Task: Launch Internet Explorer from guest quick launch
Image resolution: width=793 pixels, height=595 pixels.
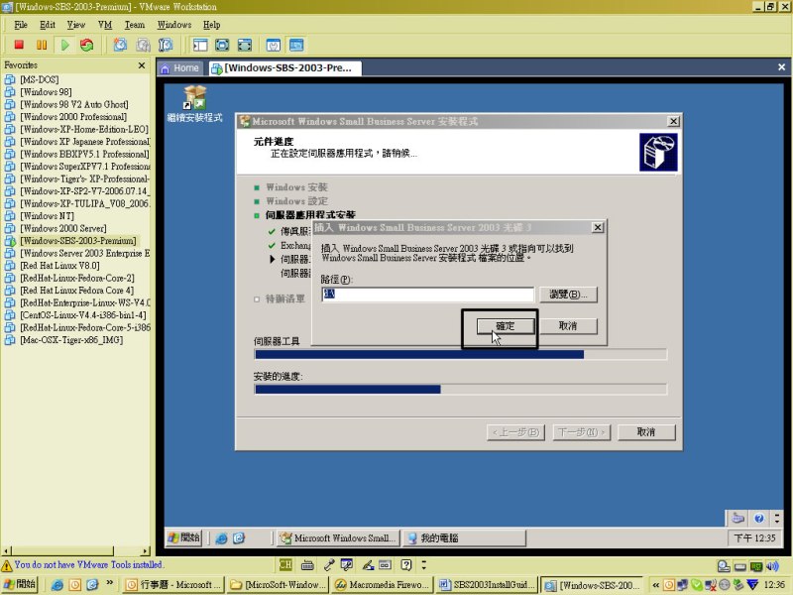Action: pyautogui.click(x=221, y=538)
